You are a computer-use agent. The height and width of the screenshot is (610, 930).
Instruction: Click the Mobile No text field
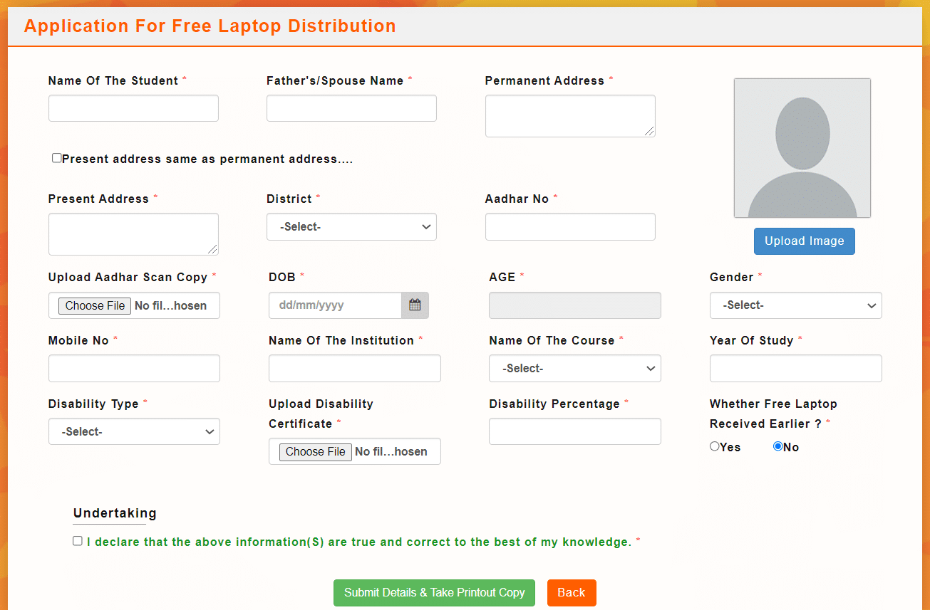(134, 368)
